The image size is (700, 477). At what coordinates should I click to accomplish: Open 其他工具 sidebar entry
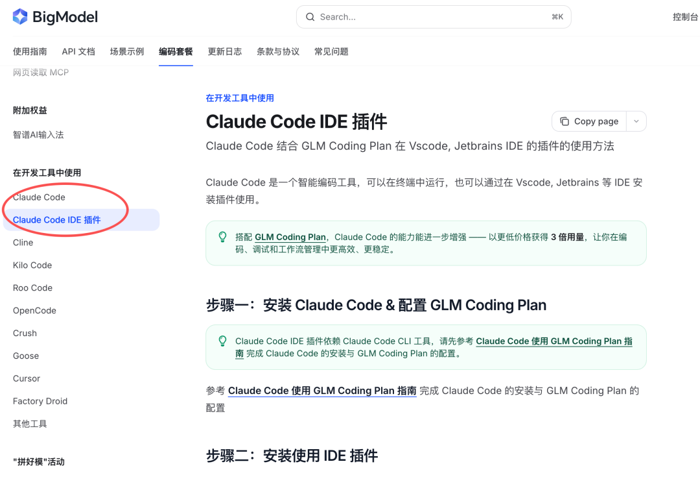pyautogui.click(x=29, y=423)
